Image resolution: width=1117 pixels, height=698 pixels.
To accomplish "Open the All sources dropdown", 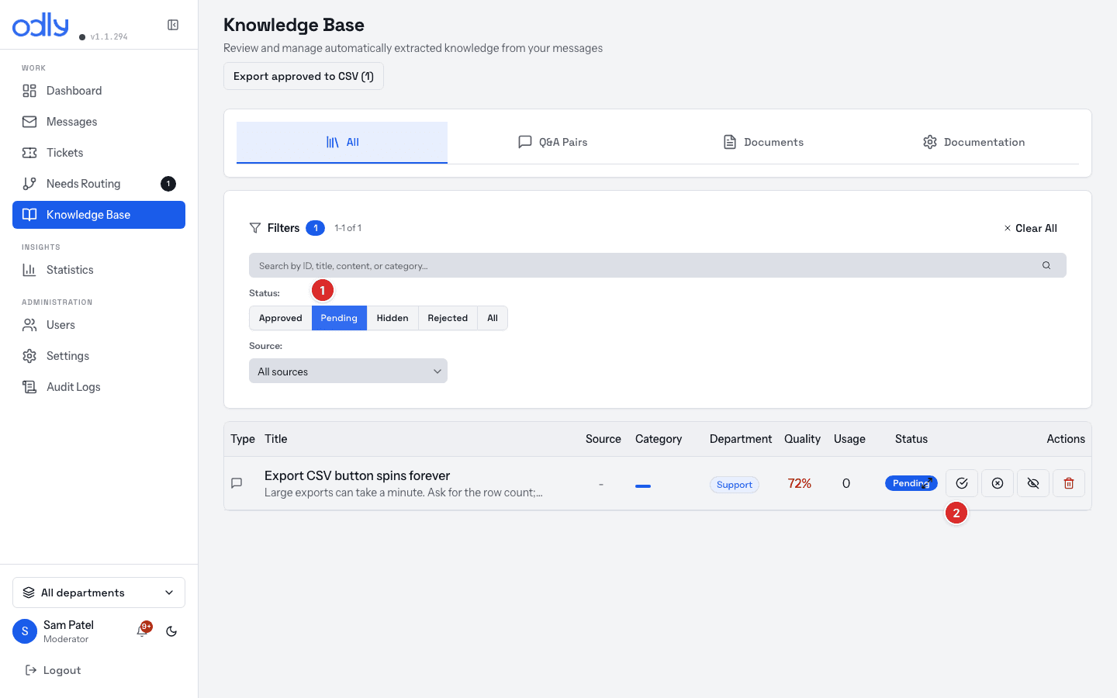I will point(348,371).
